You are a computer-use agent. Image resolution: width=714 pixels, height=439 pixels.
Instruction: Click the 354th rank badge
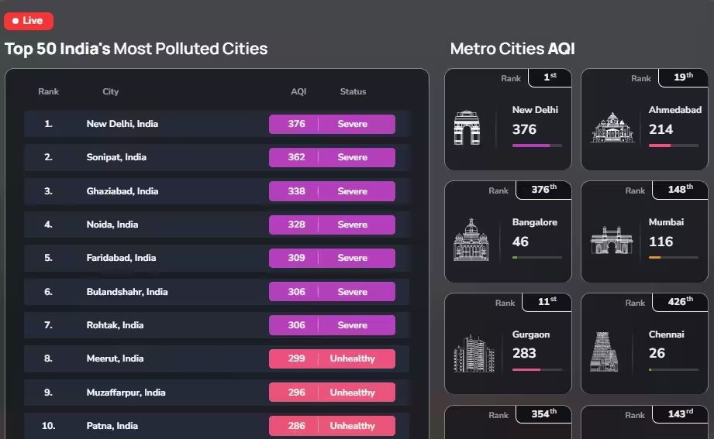(543, 414)
